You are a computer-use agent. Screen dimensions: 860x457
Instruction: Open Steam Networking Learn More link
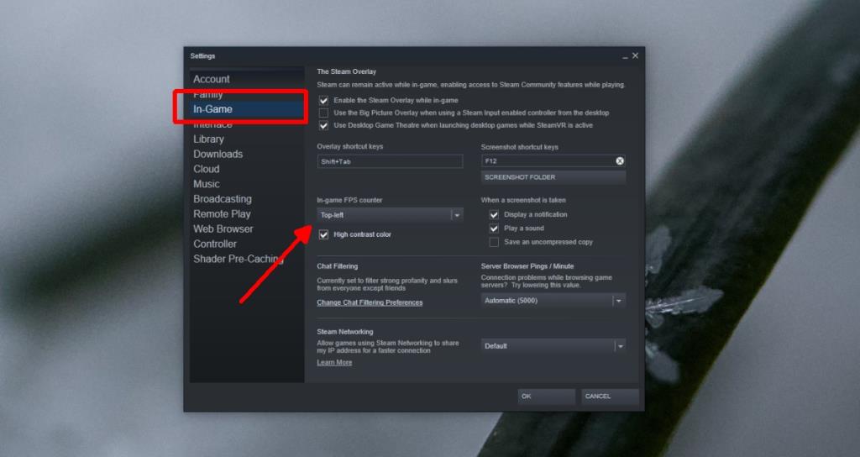(x=334, y=363)
